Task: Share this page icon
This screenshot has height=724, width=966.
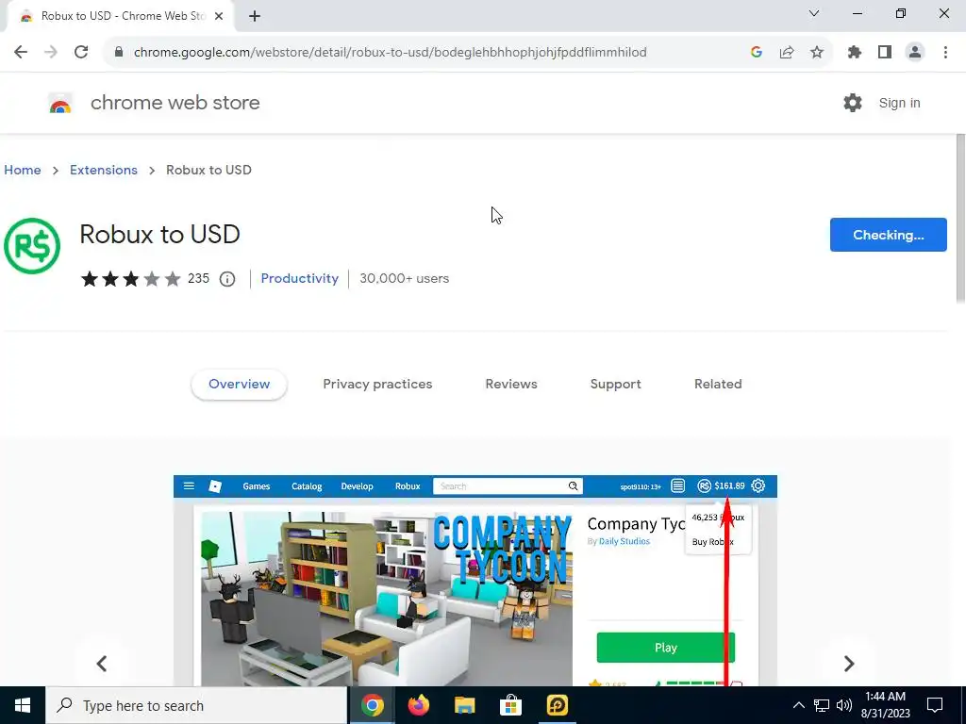Action: point(787,52)
